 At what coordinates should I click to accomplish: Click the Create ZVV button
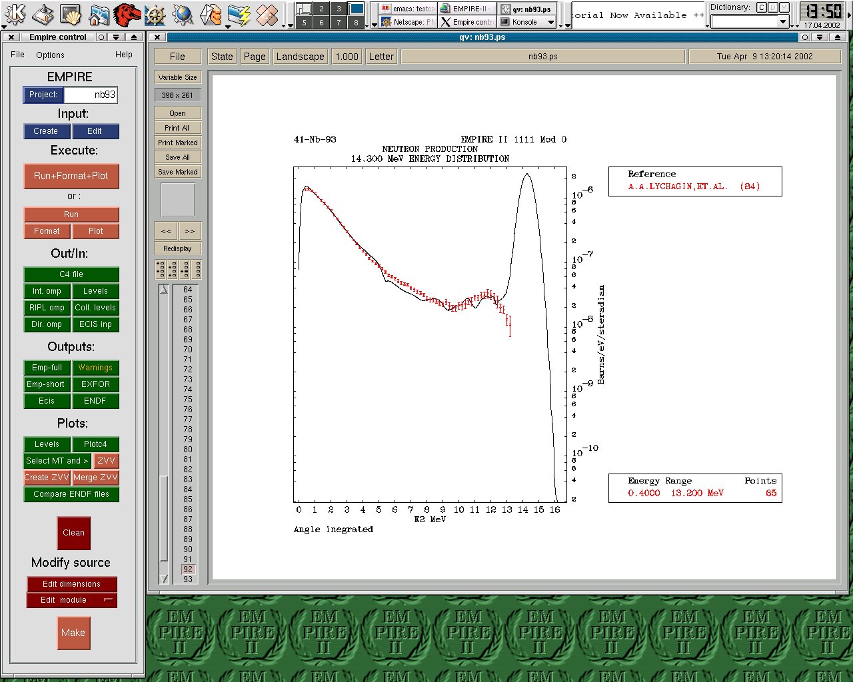pos(47,478)
